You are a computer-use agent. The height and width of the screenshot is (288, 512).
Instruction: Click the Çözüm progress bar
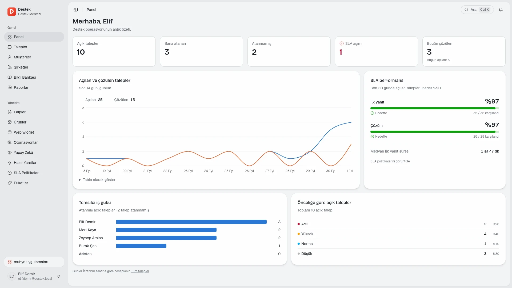pos(435,132)
